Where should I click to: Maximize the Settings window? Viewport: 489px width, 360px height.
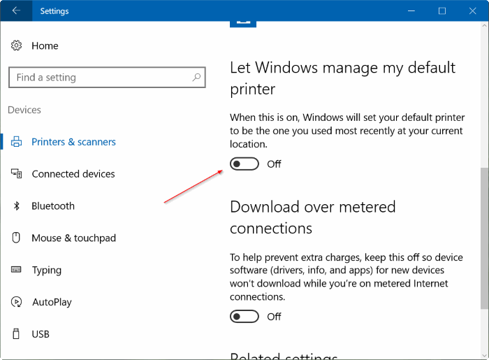[x=442, y=11]
